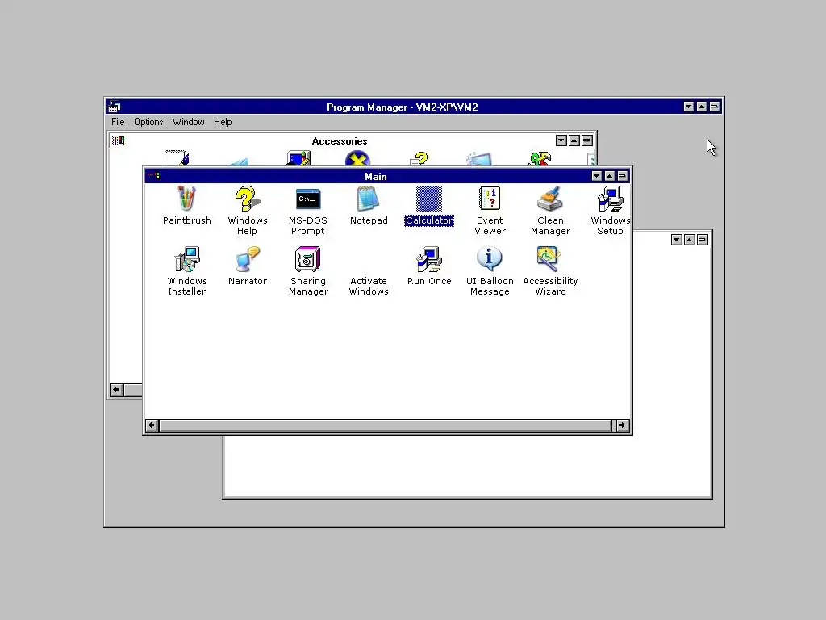826x620 pixels.
Task: Open the UI Balloon Message icon
Action: pyautogui.click(x=490, y=258)
